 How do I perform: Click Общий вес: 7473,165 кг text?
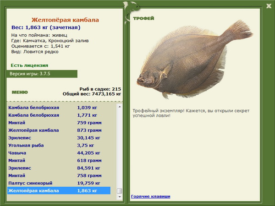(92, 94)
